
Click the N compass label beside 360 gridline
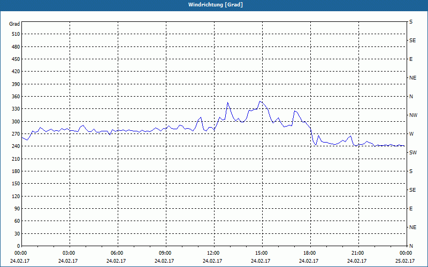click(x=411, y=97)
